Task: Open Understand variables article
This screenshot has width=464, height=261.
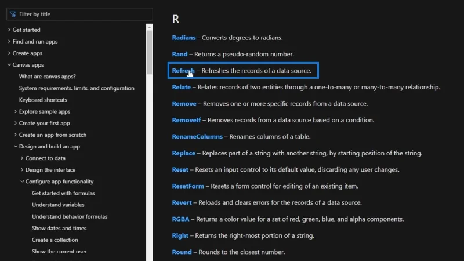Action: (58, 205)
